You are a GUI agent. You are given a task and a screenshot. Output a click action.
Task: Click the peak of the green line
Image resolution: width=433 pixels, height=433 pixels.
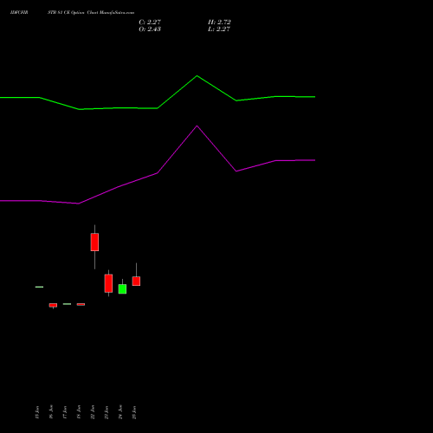pos(197,76)
